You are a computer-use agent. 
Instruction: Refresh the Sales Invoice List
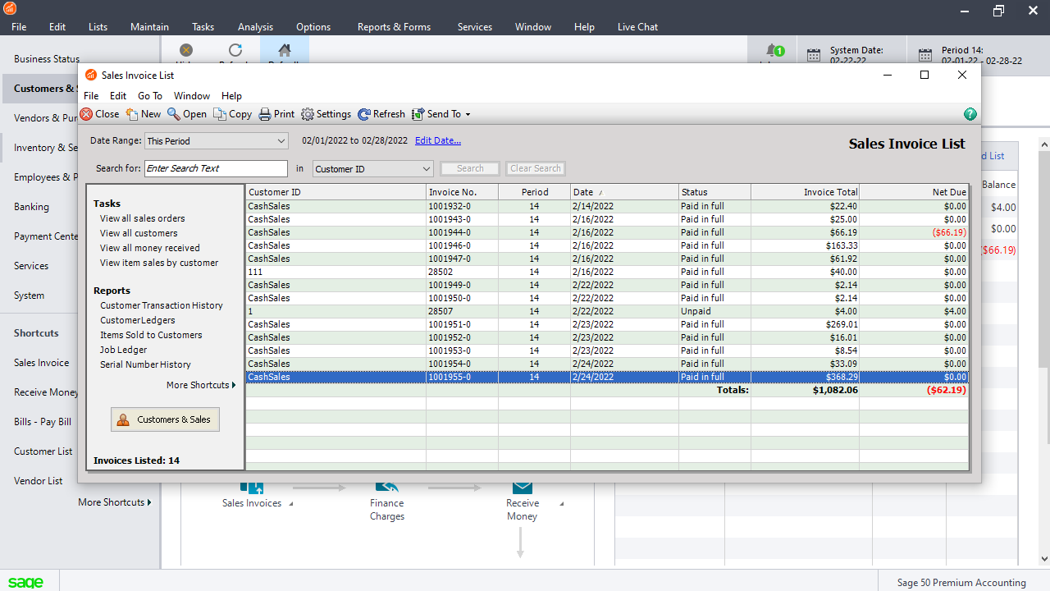pyautogui.click(x=364, y=114)
